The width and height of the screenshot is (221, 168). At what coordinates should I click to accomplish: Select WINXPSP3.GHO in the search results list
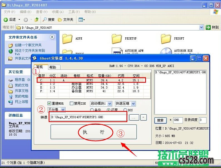180,73
